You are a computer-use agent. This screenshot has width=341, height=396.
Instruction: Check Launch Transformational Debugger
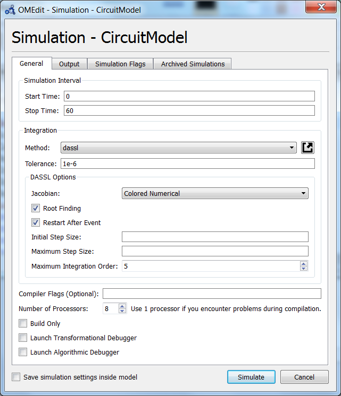pos(23,338)
